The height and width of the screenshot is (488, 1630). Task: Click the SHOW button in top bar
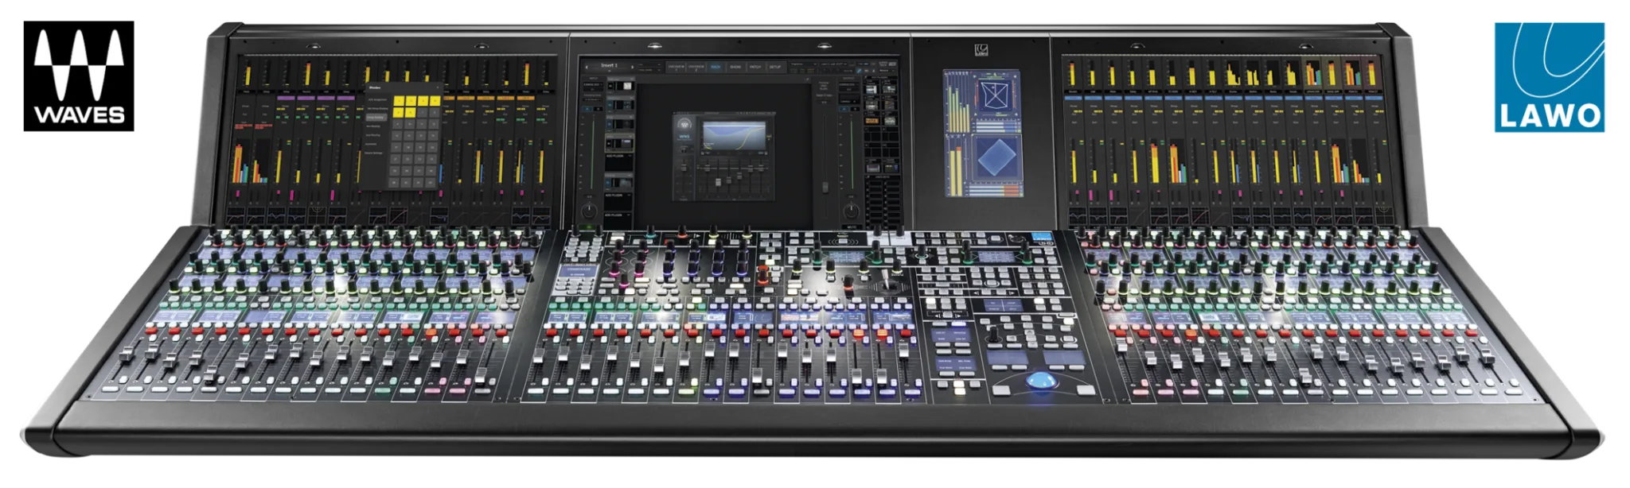735,68
